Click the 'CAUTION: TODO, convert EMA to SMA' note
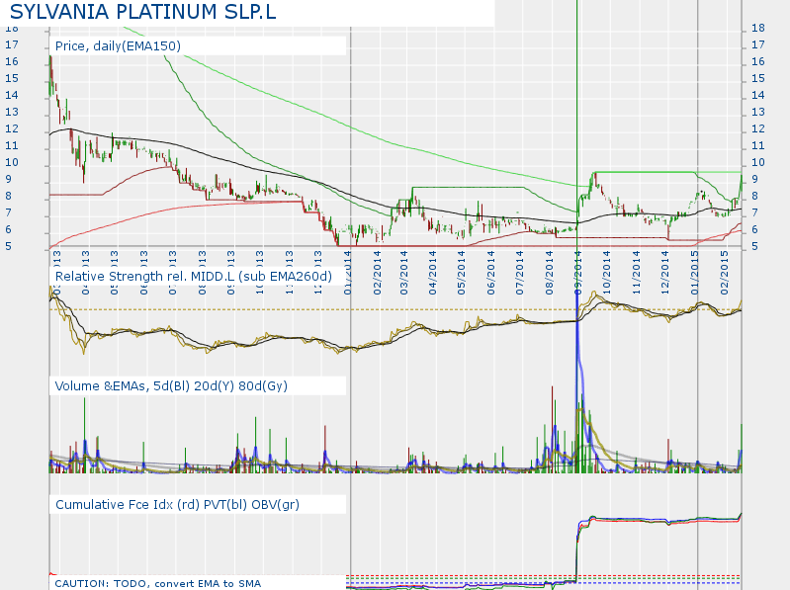 click(x=157, y=583)
